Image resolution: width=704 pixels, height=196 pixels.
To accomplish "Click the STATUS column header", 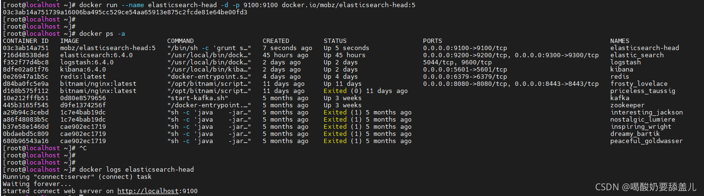I will pos(335,41).
